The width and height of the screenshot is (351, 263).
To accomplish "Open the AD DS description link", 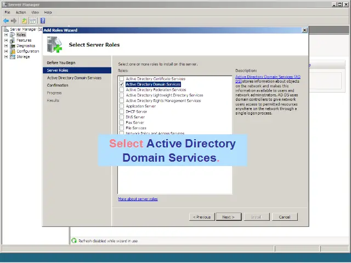I will tap(268, 79).
